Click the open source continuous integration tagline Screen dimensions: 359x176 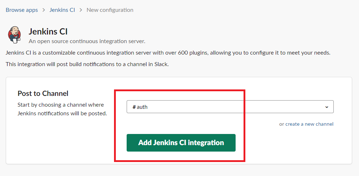coord(87,42)
